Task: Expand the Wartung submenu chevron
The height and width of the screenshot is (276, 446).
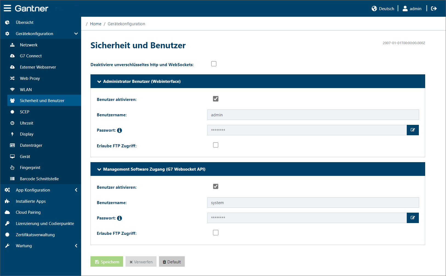Action: pos(76,246)
